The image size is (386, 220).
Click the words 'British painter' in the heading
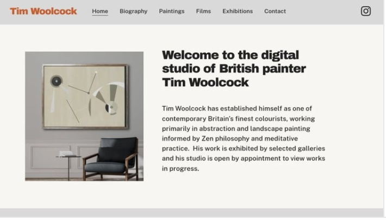[263, 69]
